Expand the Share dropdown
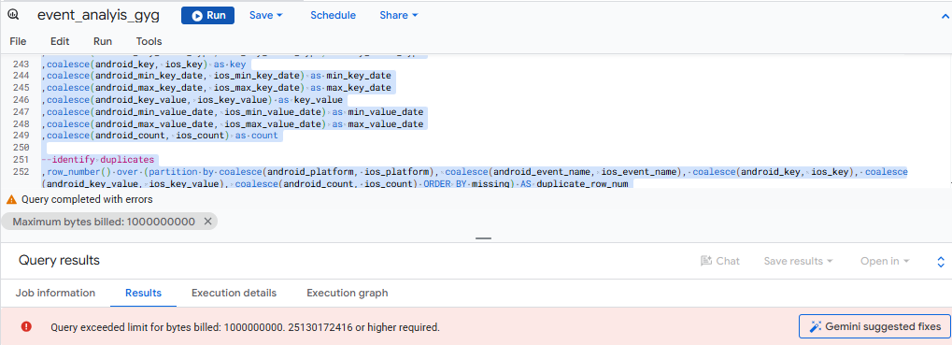Screen dimensions: 952x345 [x=399, y=16]
